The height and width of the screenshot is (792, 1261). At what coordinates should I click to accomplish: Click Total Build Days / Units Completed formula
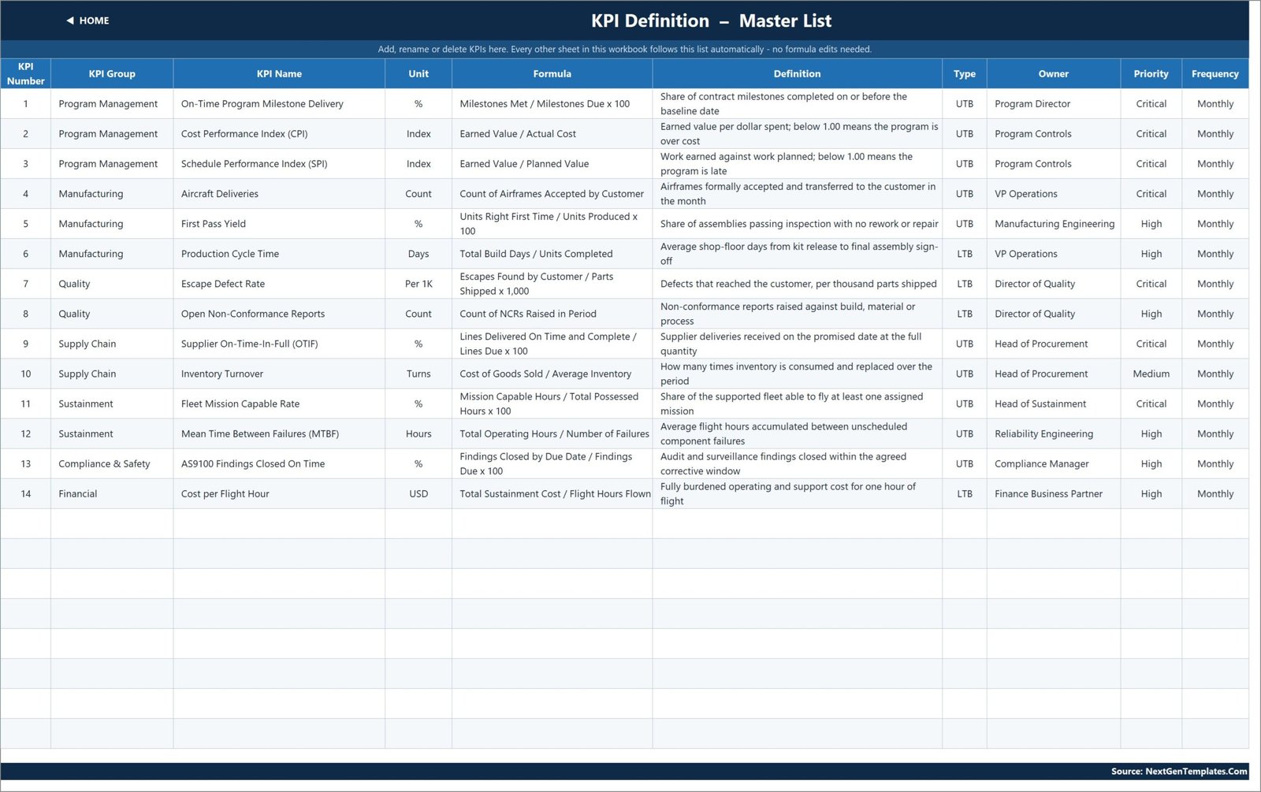552,254
